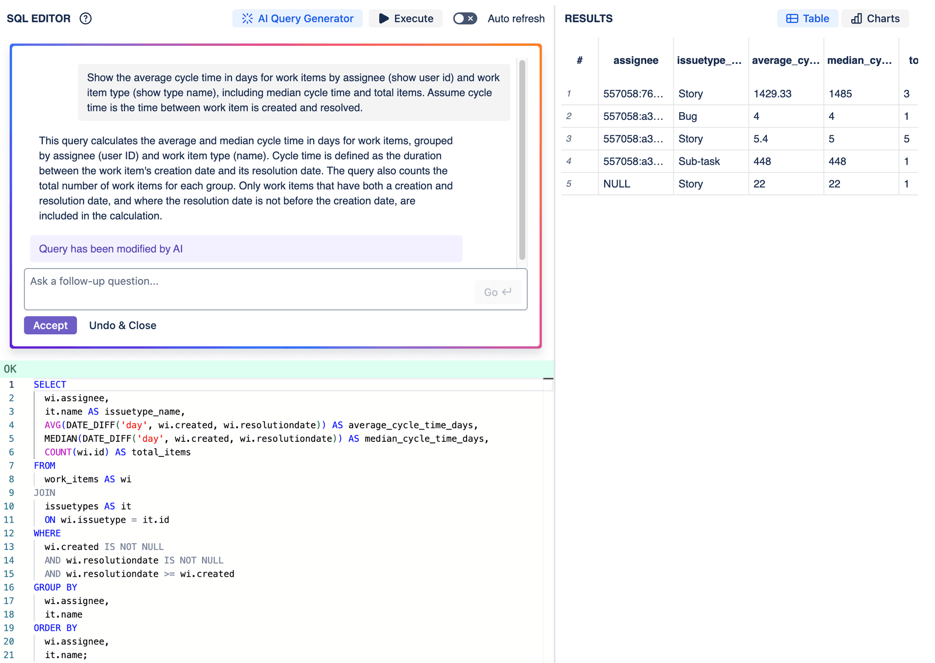Click the AI chat panel scrollbar
Screen dimensions: 935x663
[522, 160]
